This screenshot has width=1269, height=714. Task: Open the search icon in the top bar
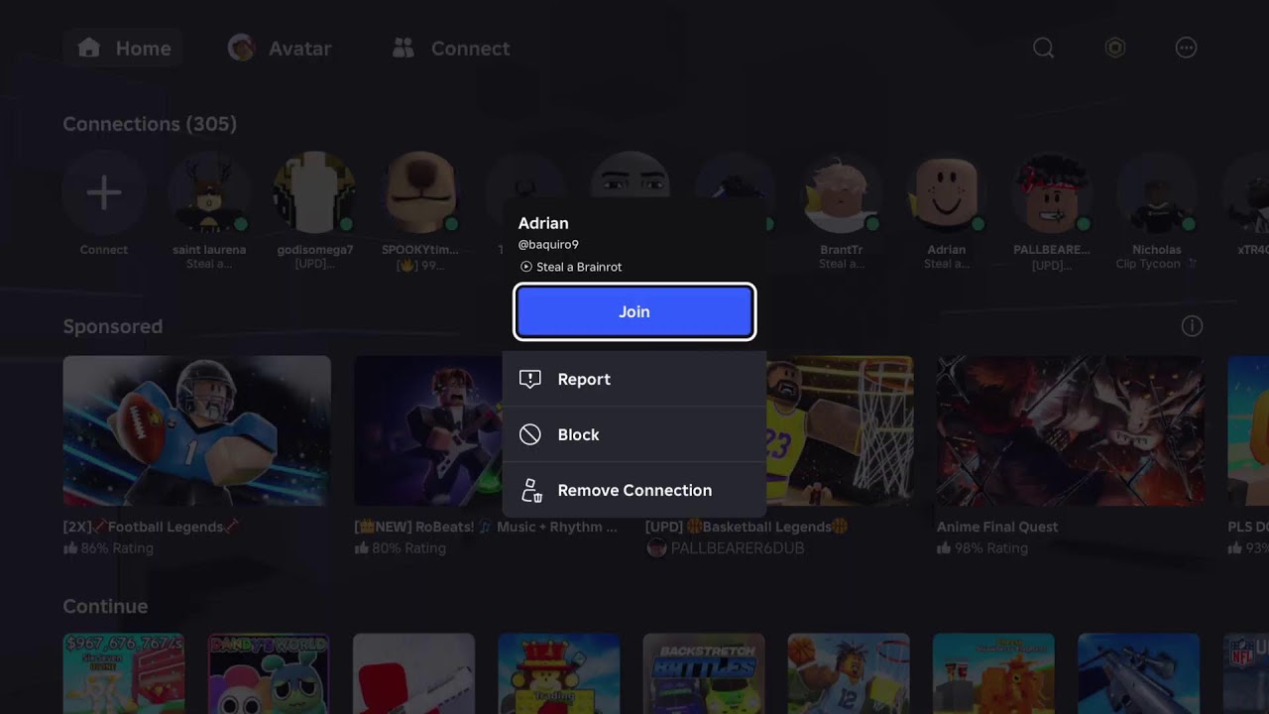[x=1043, y=49]
